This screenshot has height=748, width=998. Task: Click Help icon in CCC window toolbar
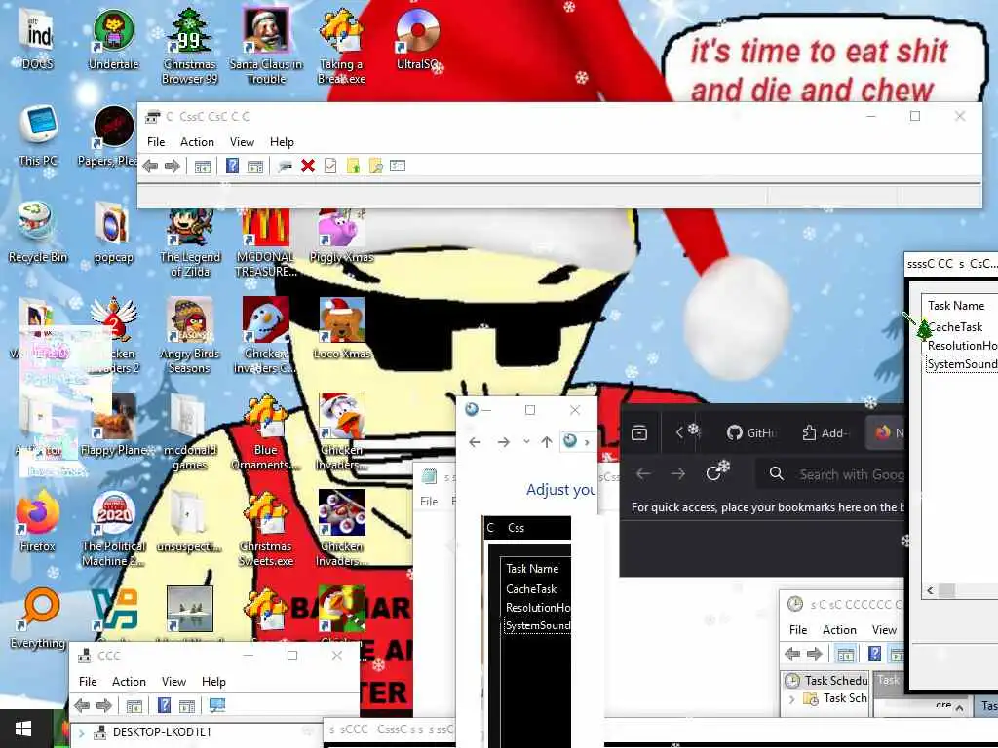click(x=164, y=705)
